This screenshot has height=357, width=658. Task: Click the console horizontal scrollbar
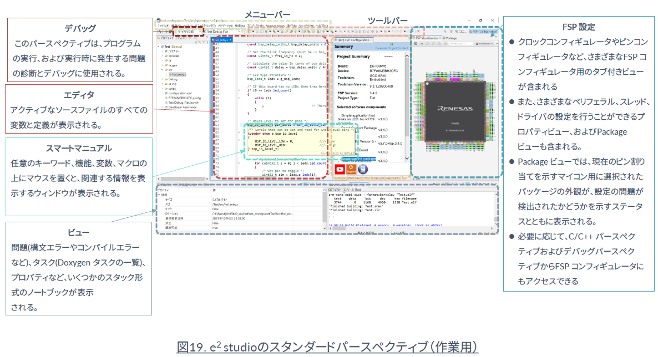click(410, 228)
